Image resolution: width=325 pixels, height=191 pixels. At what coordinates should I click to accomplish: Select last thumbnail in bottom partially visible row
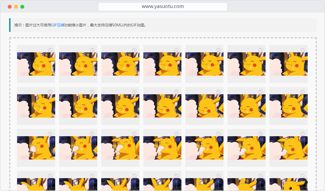[x=289, y=184]
